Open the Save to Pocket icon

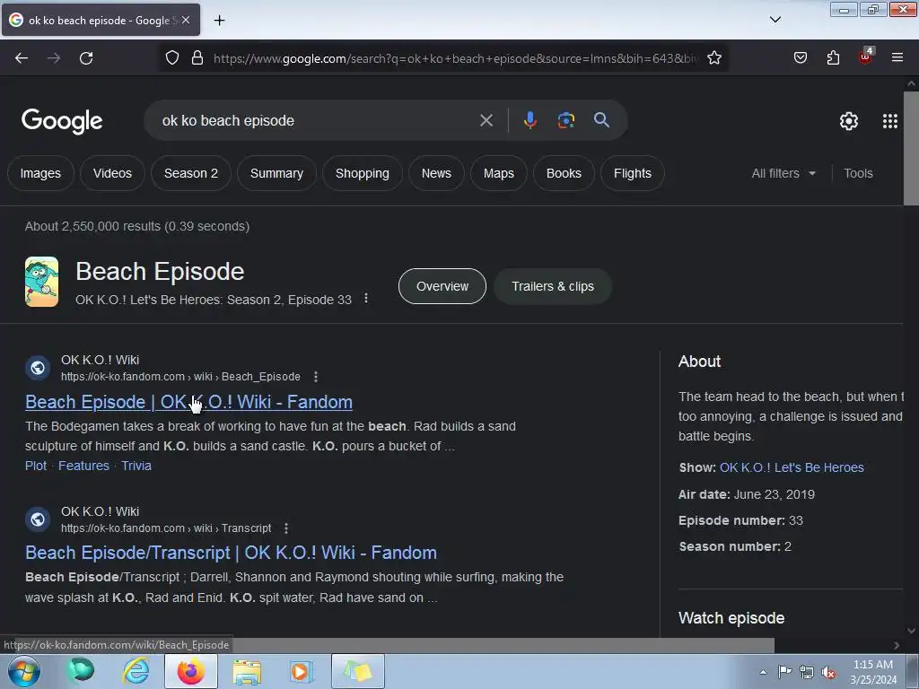tap(800, 58)
